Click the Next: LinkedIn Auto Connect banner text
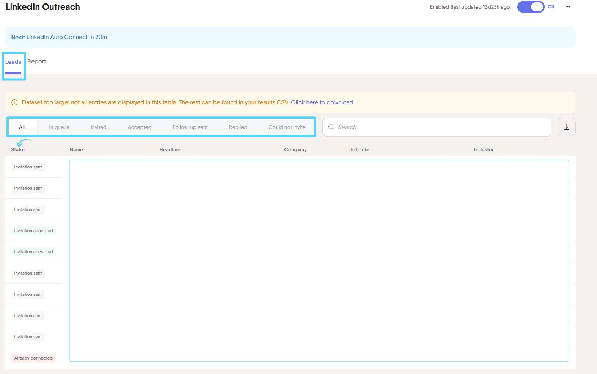Screen dimensions: 597x374 [x=59, y=37]
